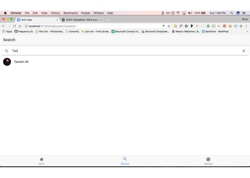
Task: Open BounceX Employee bookmark
Action: [155, 31]
